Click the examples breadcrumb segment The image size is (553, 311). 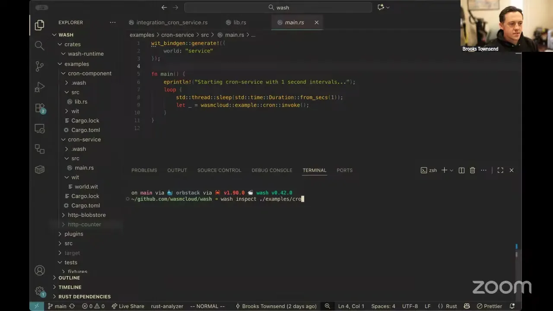pos(142,35)
